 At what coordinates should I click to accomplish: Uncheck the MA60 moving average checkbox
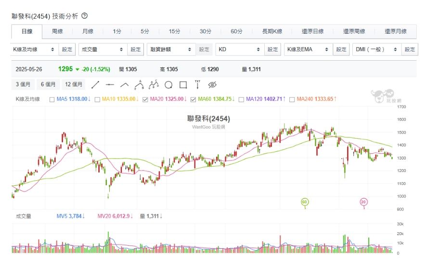tap(193, 100)
